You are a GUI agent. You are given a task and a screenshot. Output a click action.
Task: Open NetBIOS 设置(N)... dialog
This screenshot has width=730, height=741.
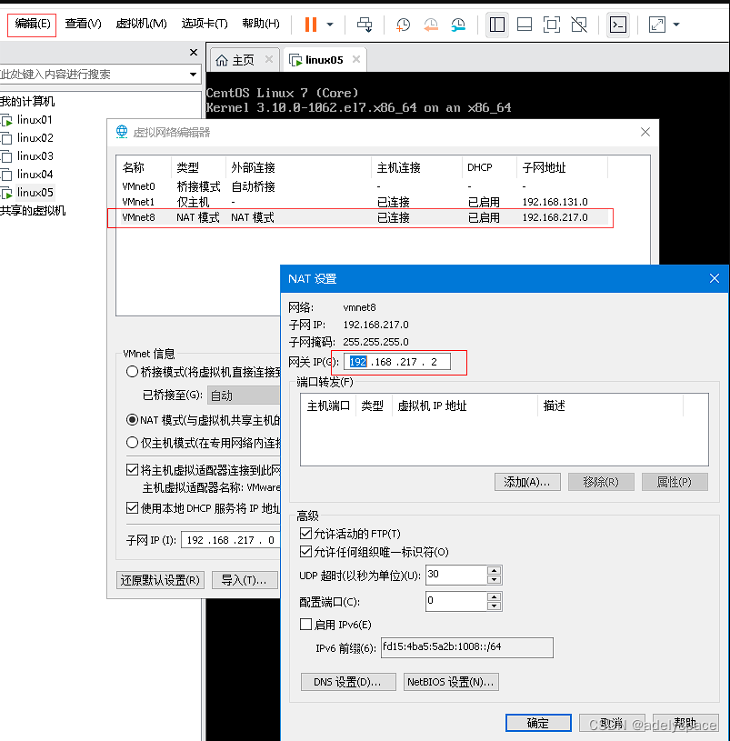[451, 682]
